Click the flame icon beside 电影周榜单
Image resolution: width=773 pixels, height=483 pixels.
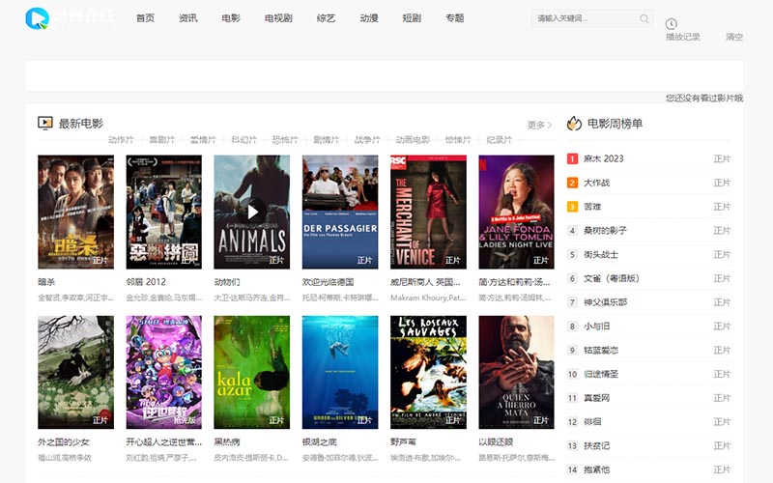pos(574,124)
